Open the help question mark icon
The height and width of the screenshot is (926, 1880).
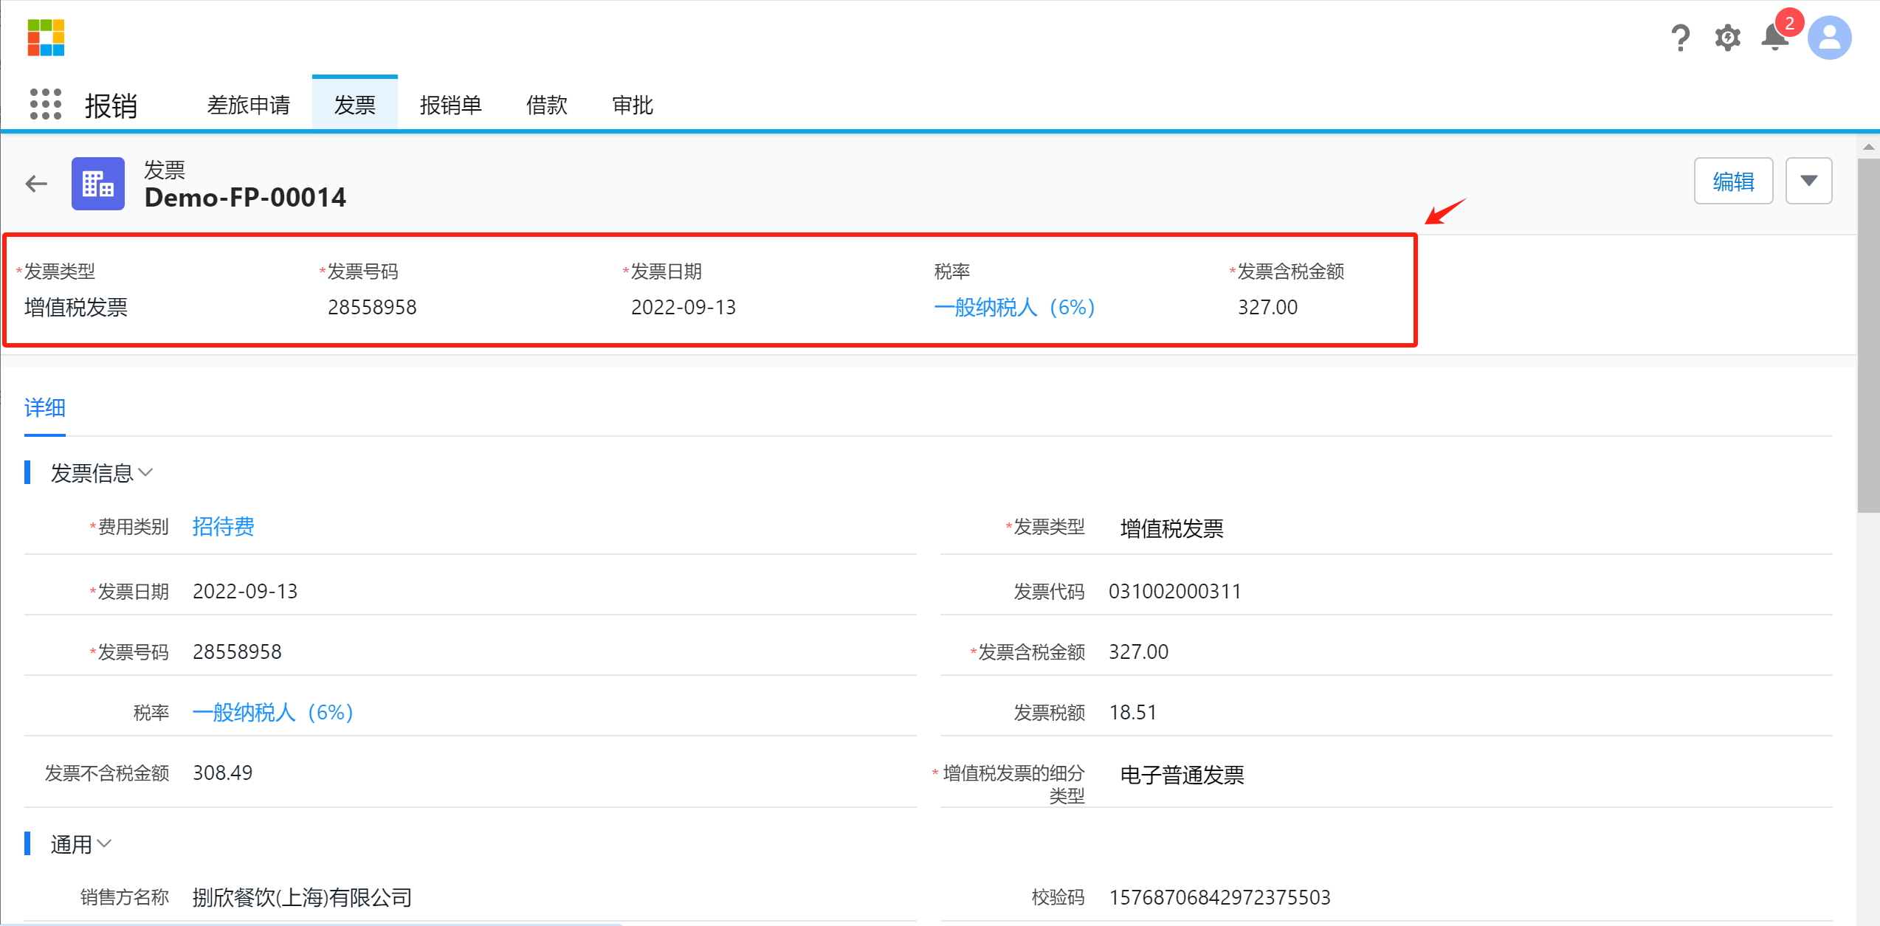click(x=1680, y=38)
